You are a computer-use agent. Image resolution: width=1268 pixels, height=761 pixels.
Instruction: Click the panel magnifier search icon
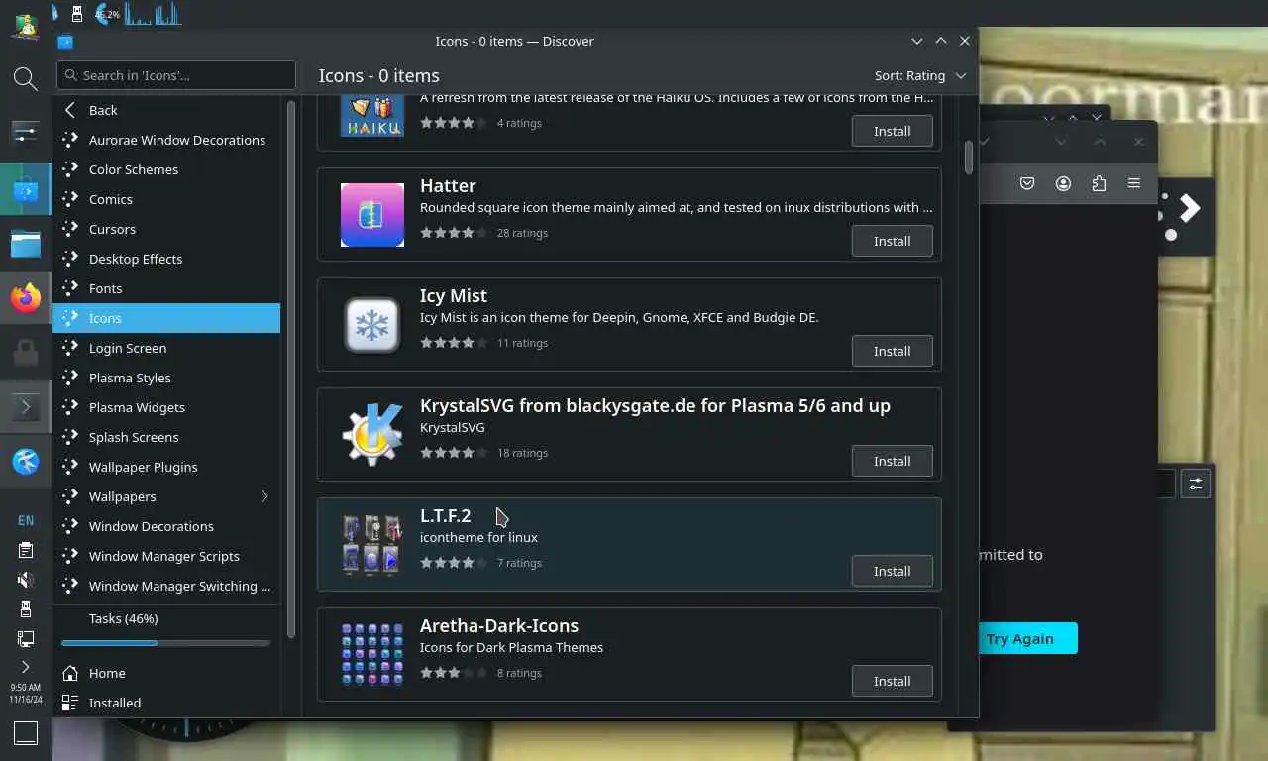(x=26, y=79)
